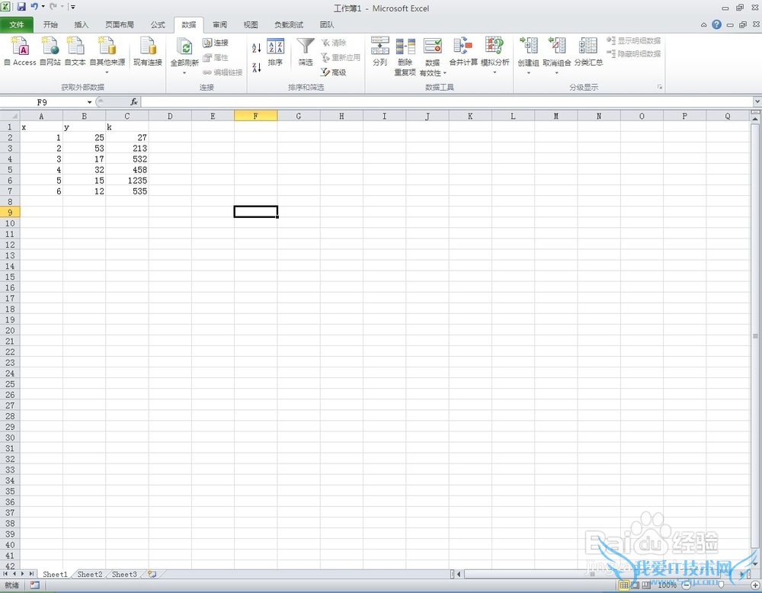The image size is (762, 593).
Task: Click Subtotal (分类汇总) icon
Action: coord(588,46)
